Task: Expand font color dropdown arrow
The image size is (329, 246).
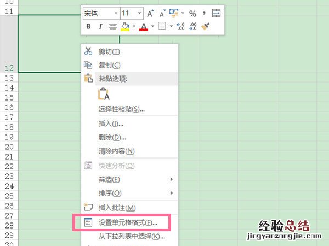Action: [x=153, y=26]
